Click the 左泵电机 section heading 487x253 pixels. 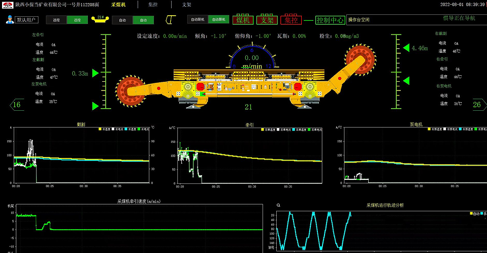click(39, 84)
